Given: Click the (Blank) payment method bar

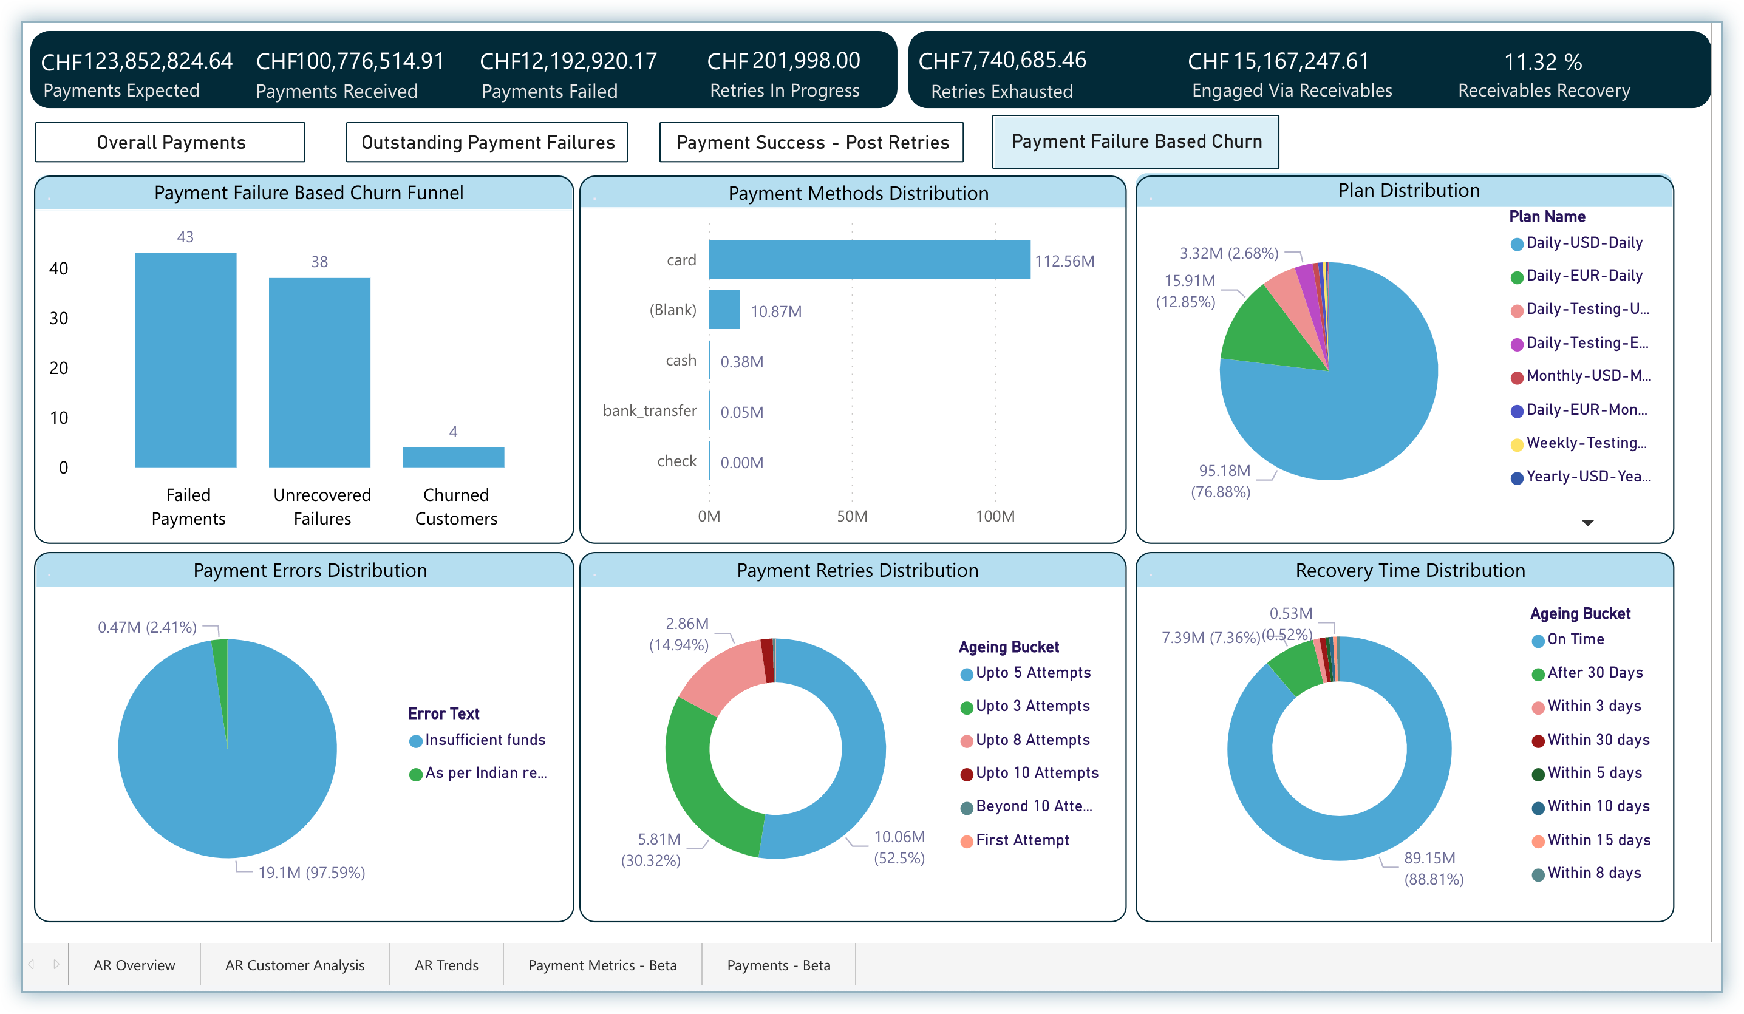Looking at the screenshot, I should pos(724,310).
